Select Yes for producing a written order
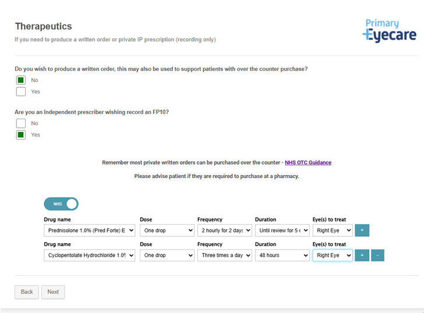The height and width of the screenshot is (313, 424). pyautogui.click(x=21, y=91)
